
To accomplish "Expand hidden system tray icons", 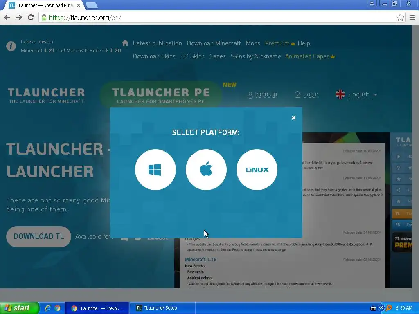I will pos(381,308).
